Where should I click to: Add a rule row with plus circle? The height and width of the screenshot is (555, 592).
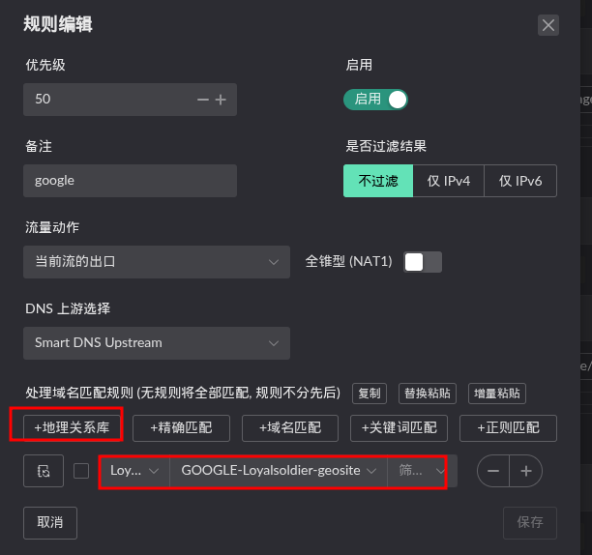[526, 471]
